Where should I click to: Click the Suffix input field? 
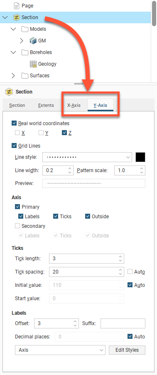(x=123, y=323)
